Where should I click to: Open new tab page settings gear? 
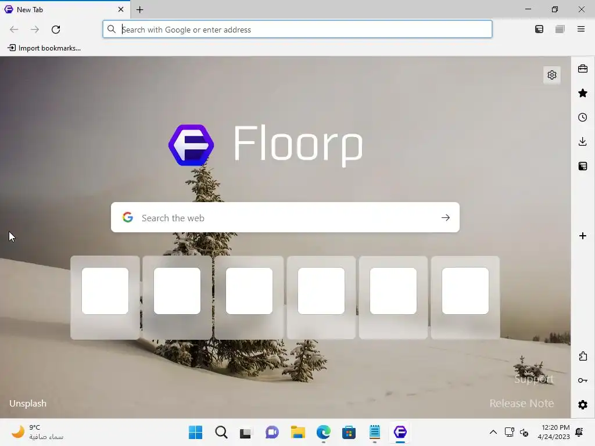tap(552, 75)
